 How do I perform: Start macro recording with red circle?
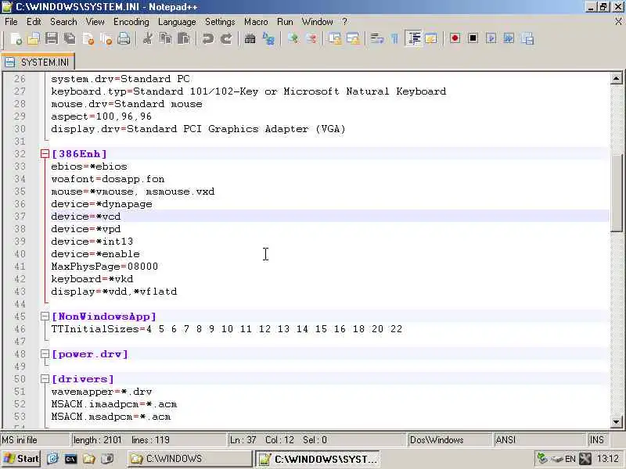(455, 38)
